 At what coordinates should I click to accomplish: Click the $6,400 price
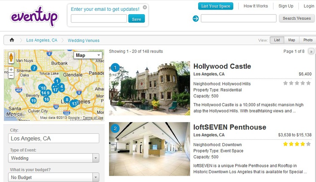coord(305,74)
